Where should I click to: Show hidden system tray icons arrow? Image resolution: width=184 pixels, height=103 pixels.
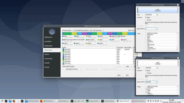pyautogui.click(x=161, y=101)
